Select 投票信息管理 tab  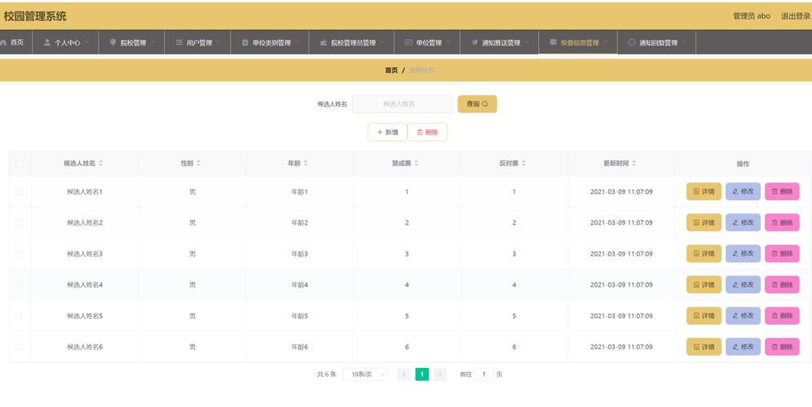coord(579,42)
